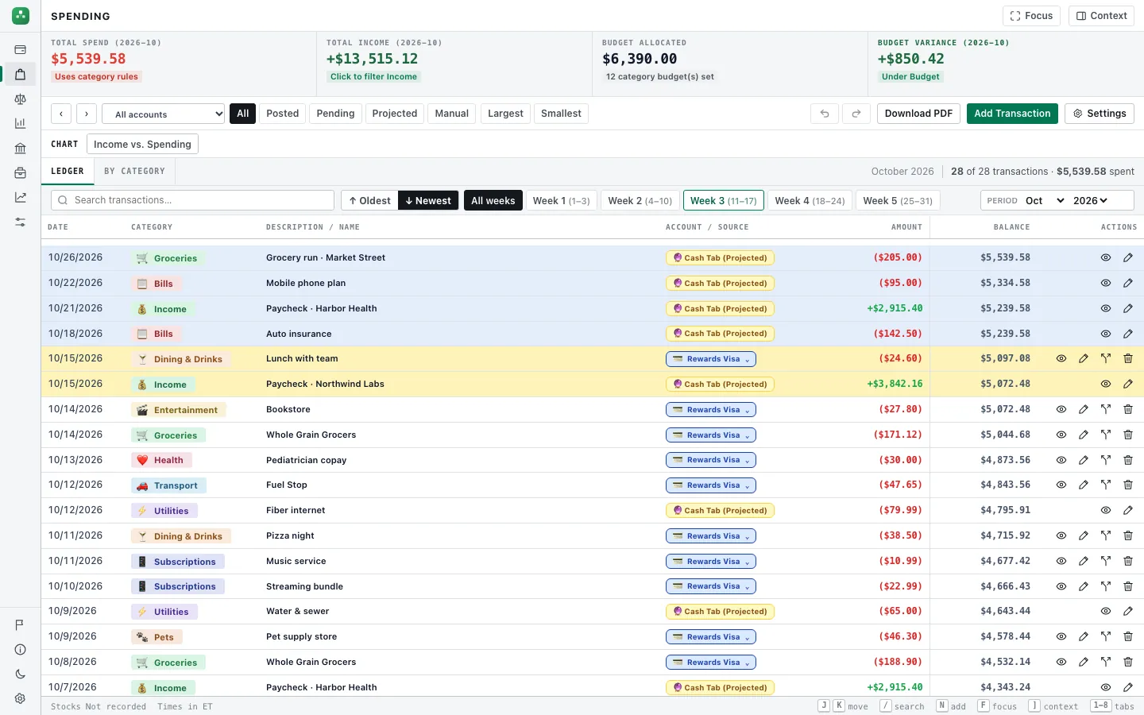
Task: Open the balance scales page in sidebar
Action: (x=21, y=99)
